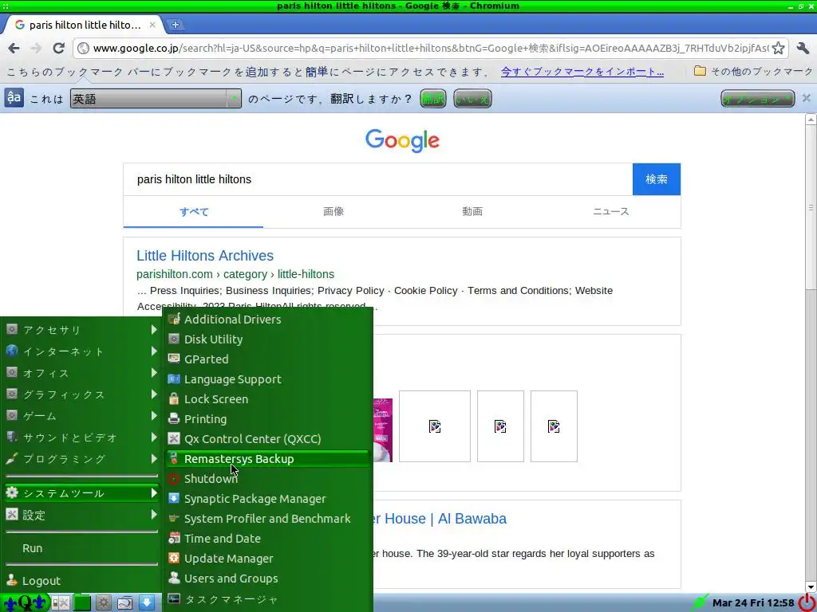This screenshot has width=817, height=612.
Task: Click the いいえ button in translate bar
Action: tap(472, 98)
